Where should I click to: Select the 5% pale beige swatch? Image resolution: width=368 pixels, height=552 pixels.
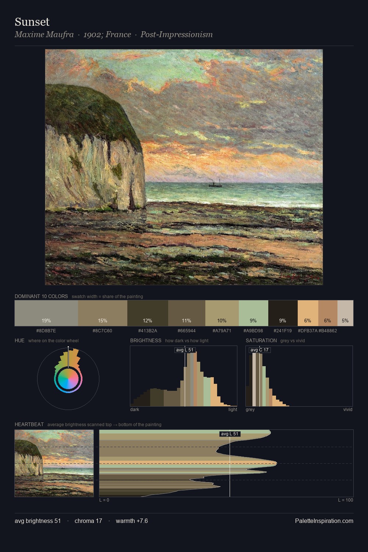(345, 313)
